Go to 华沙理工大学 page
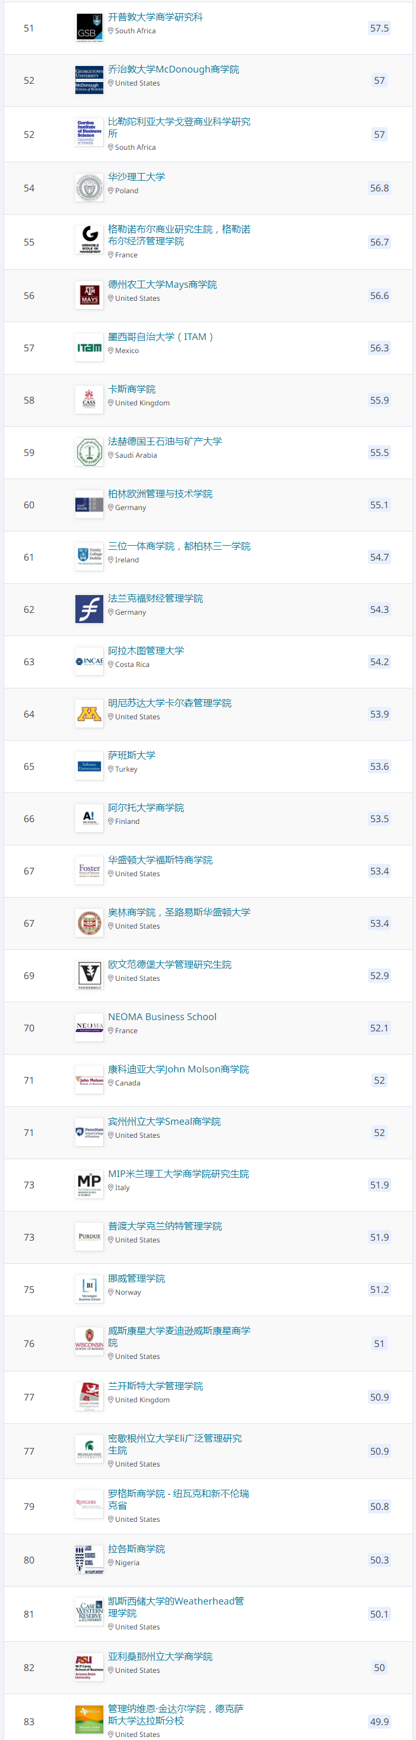The height and width of the screenshot is (1740, 416). click(136, 177)
